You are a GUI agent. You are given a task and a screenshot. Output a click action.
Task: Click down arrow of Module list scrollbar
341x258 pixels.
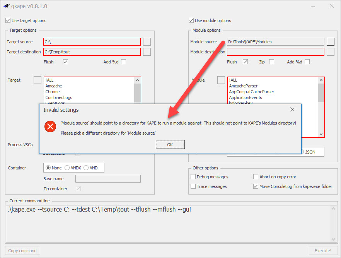tap(321, 134)
